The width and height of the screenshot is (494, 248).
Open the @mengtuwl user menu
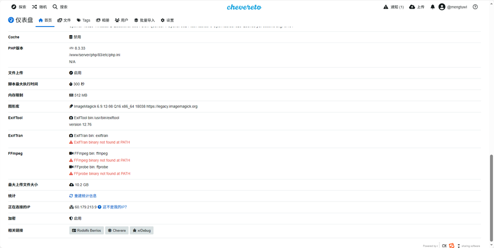point(453,7)
